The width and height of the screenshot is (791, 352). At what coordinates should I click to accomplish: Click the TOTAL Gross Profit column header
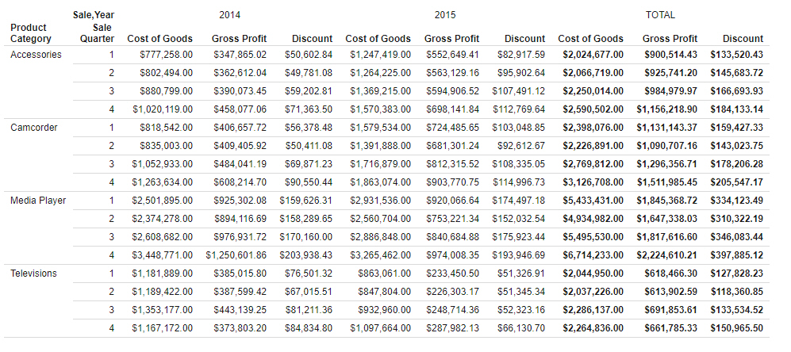670,38
